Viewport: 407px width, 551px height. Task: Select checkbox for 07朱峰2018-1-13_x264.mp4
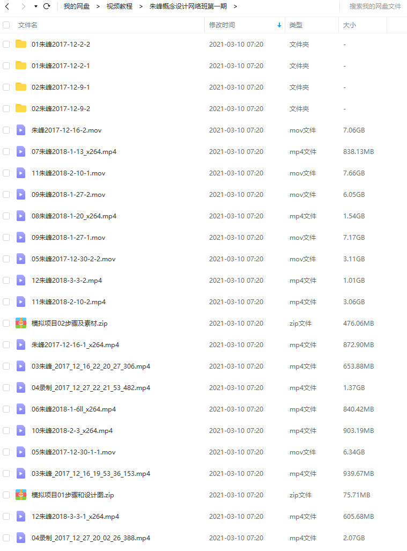click(6, 151)
